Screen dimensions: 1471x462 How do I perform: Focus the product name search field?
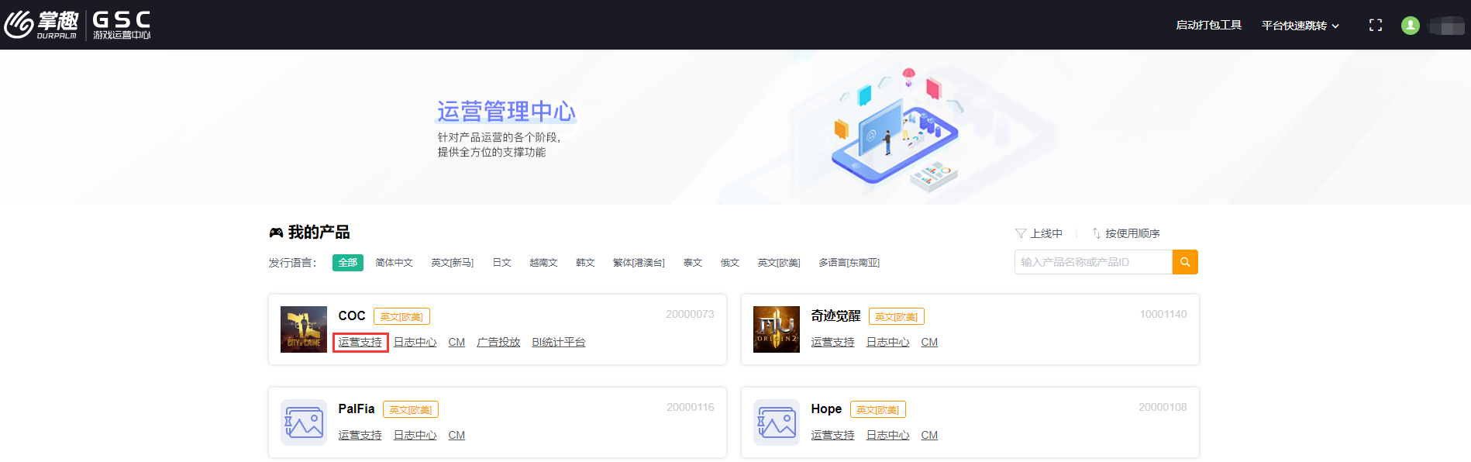point(1092,262)
